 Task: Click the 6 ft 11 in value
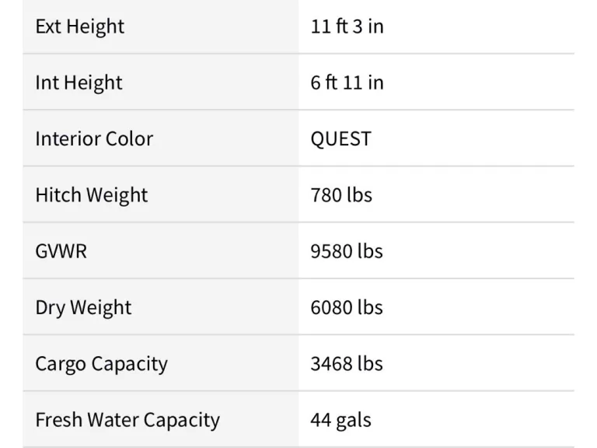[x=347, y=82]
